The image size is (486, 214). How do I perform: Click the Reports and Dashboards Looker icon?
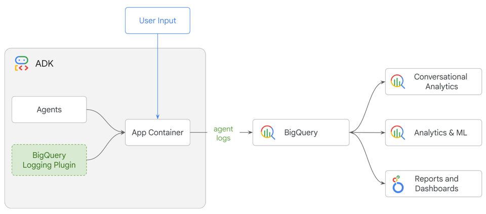[398, 184]
